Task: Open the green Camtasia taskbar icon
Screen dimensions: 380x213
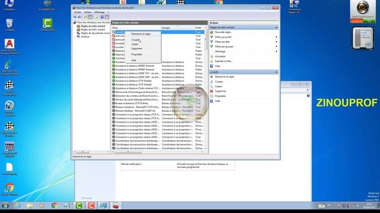Action: 79,206
